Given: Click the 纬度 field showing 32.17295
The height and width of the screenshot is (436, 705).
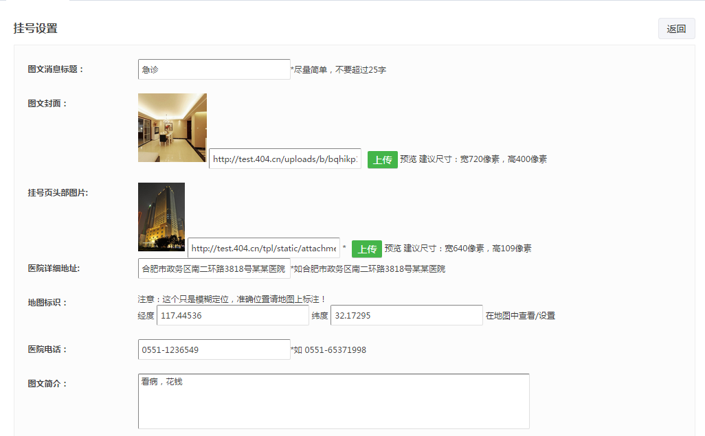Looking at the screenshot, I should point(406,316).
